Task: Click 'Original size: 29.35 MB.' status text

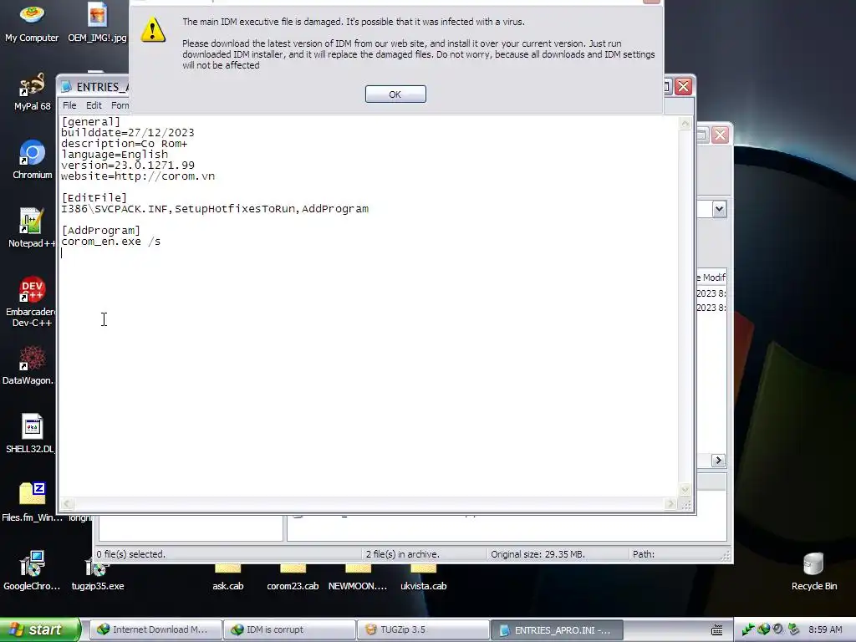Action: [x=538, y=554]
